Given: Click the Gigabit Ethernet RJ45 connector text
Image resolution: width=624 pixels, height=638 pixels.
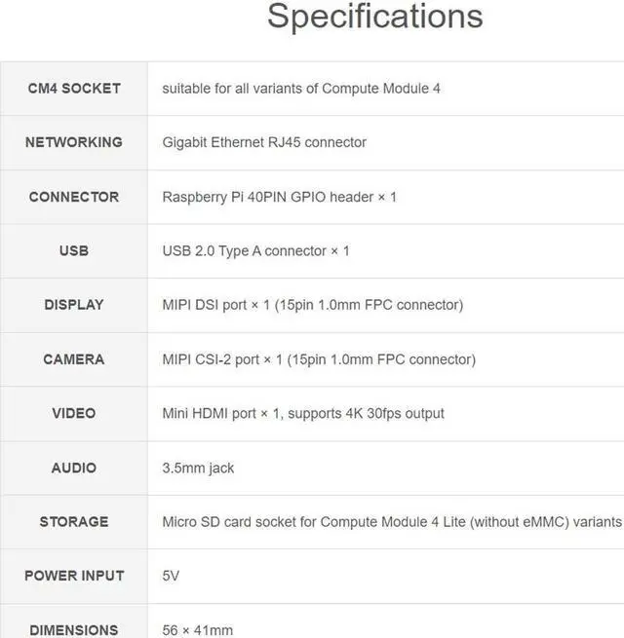Looking at the screenshot, I should pyautogui.click(x=264, y=142).
